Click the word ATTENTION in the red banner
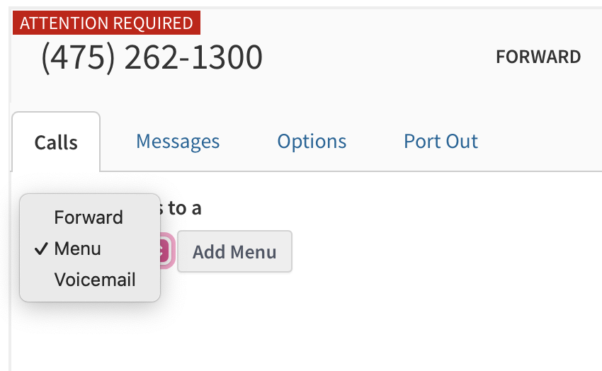The image size is (602, 371). point(64,23)
